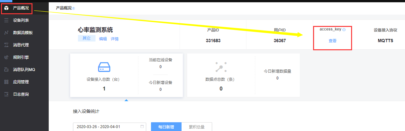This screenshot has height=131, width=405.
Task: Switch to the 累积总量 toggle tab
Action: (x=196, y=127)
